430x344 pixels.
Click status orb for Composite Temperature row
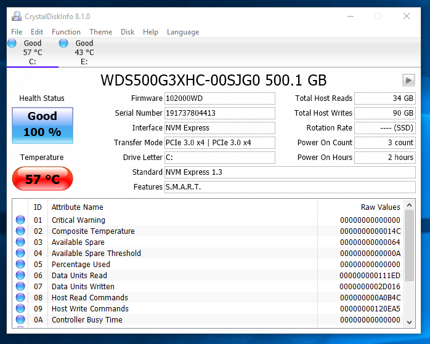(x=20, y=231)
